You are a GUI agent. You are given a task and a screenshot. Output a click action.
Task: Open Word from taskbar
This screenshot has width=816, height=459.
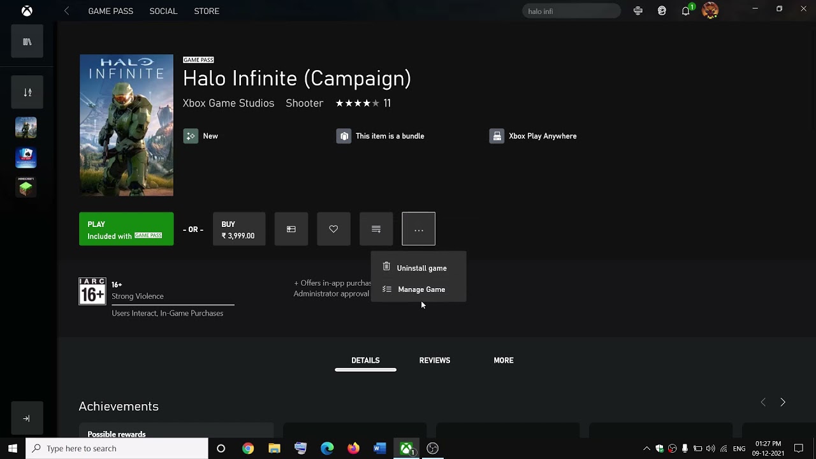tap(379, 448)
